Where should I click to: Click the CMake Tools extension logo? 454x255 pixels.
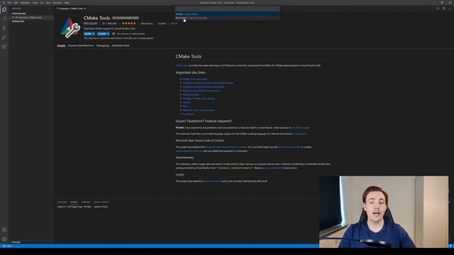click(x=70, y=28)
